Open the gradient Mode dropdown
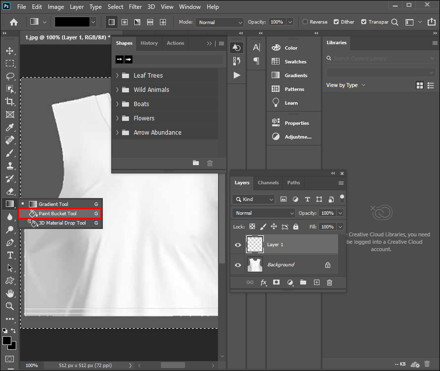Screen dimensions: 440x371 coord(220,22)
